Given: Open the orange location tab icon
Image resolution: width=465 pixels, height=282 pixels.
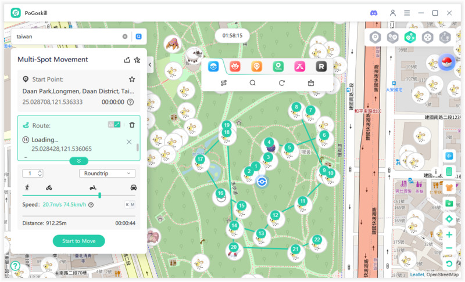Looking at the screenshot, I should pos(256,66).
